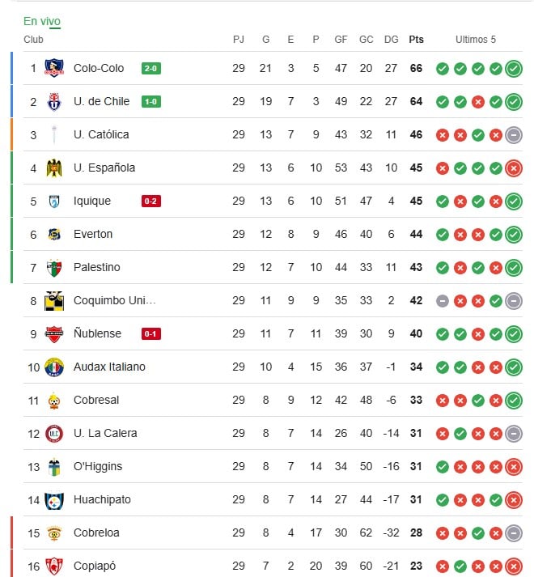Open the Everton team link
This screenshot has height=577, width=534.
(93, 234)
